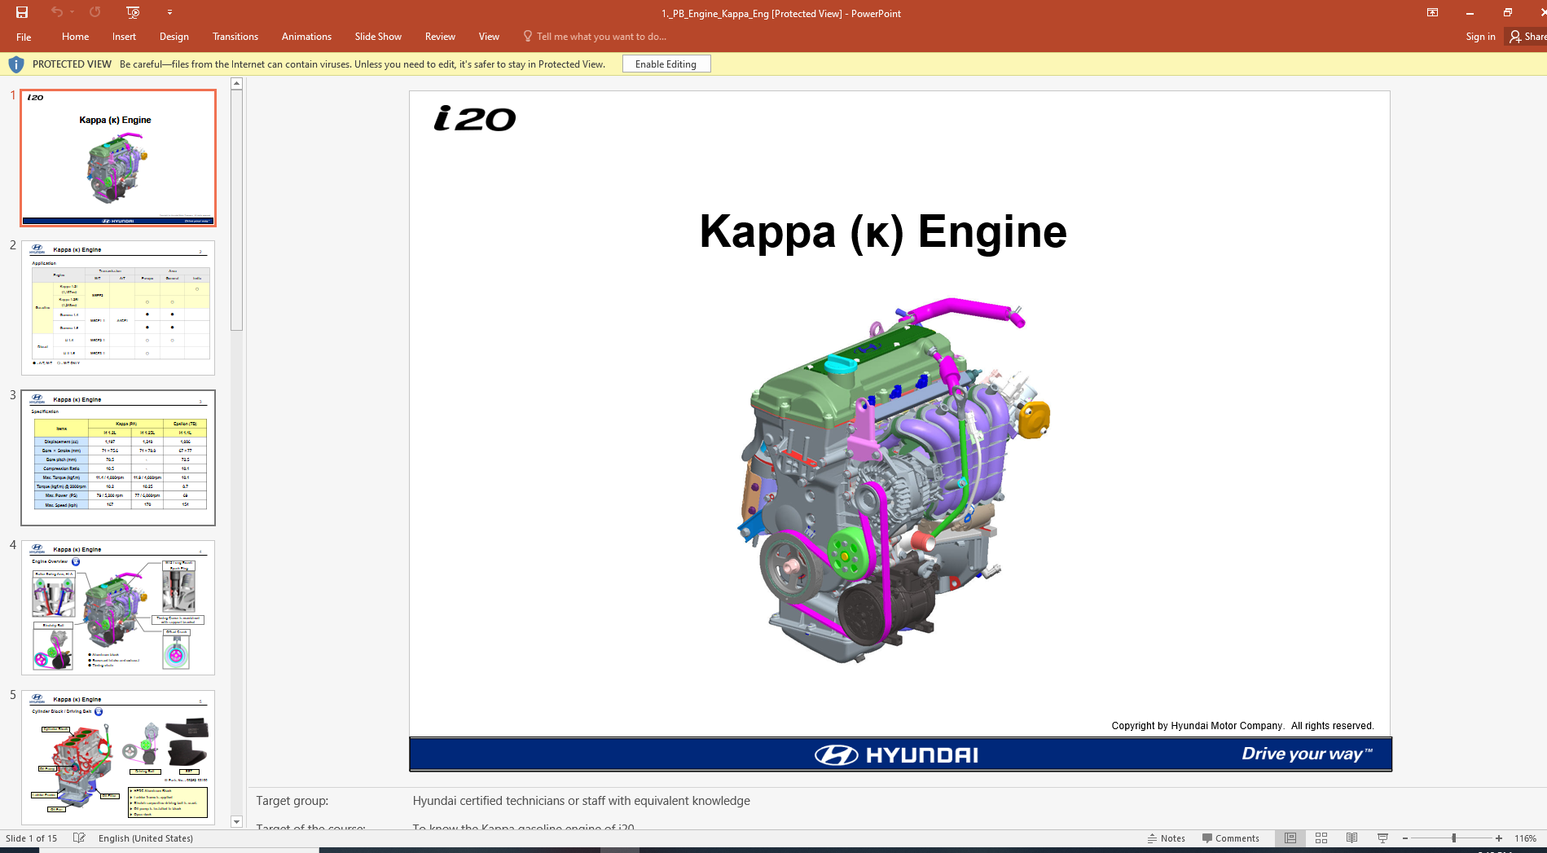Open the Undo history dropdown arrow

pyautogui.click(x=71, y=12)
